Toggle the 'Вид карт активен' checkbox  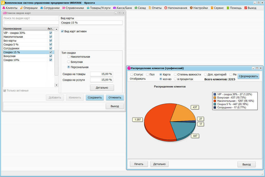point(62,31)
